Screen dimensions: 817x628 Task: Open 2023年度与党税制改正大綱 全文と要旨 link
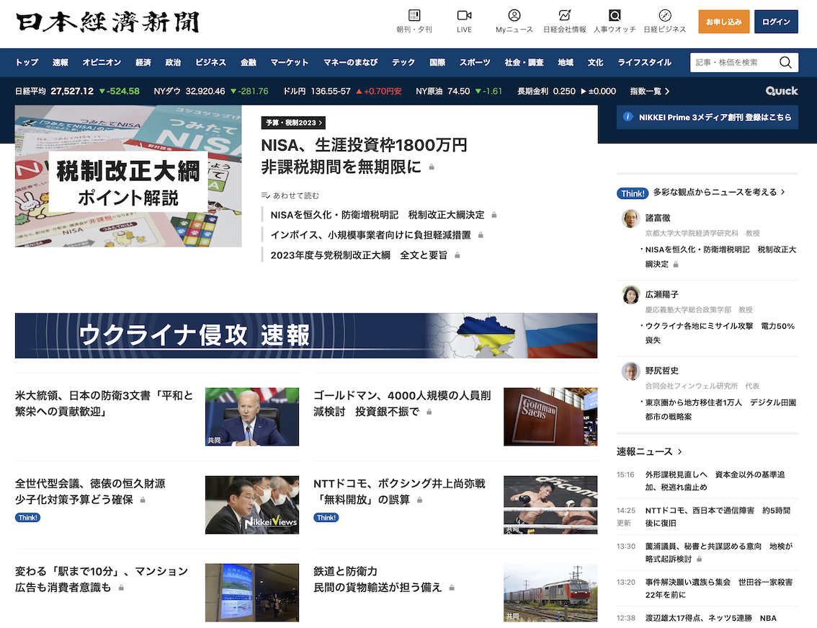pyautogui.click(x=359, y=255)
